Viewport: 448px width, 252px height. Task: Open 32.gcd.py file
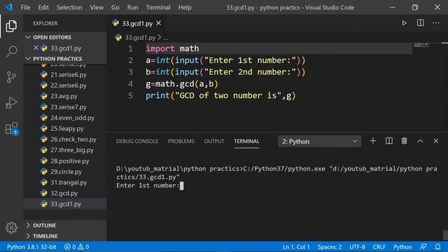pyautogui.click(x=65, y=193)
